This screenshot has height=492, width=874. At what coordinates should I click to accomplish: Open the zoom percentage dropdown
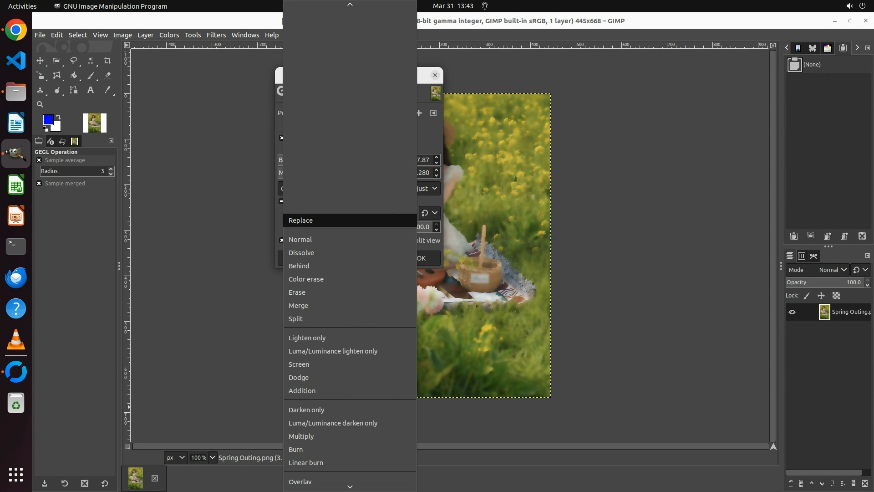pos(213,457)
